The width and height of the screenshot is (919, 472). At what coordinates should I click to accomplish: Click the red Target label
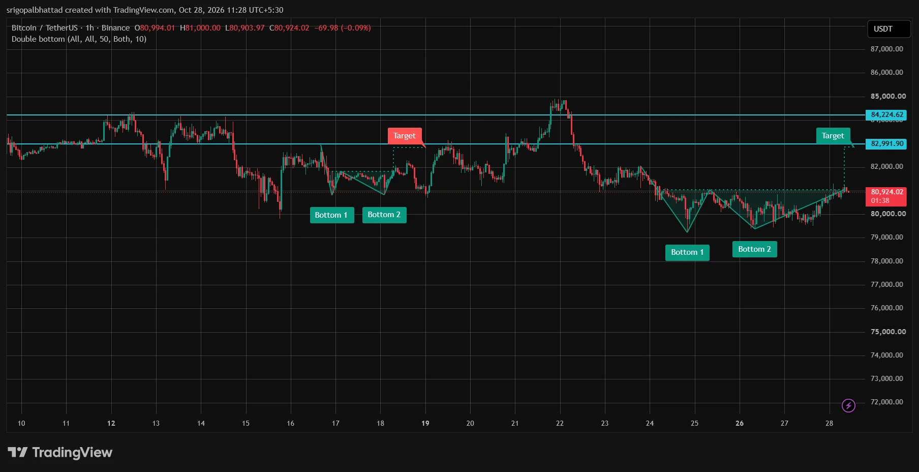(x=405, y=136)
